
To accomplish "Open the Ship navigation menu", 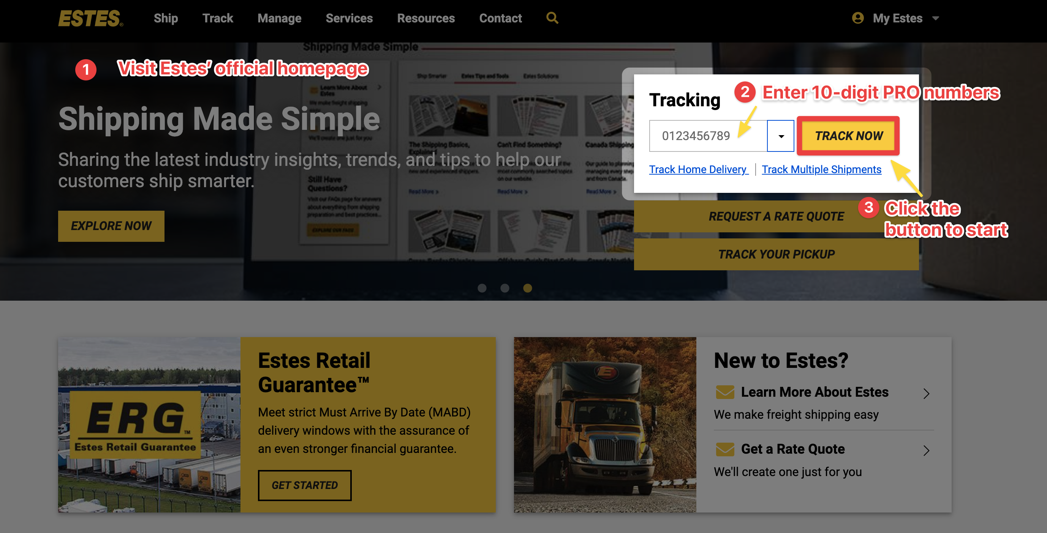I will click(166, 18).
